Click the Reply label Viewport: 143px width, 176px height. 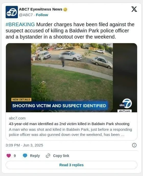[x=35, y=156]
